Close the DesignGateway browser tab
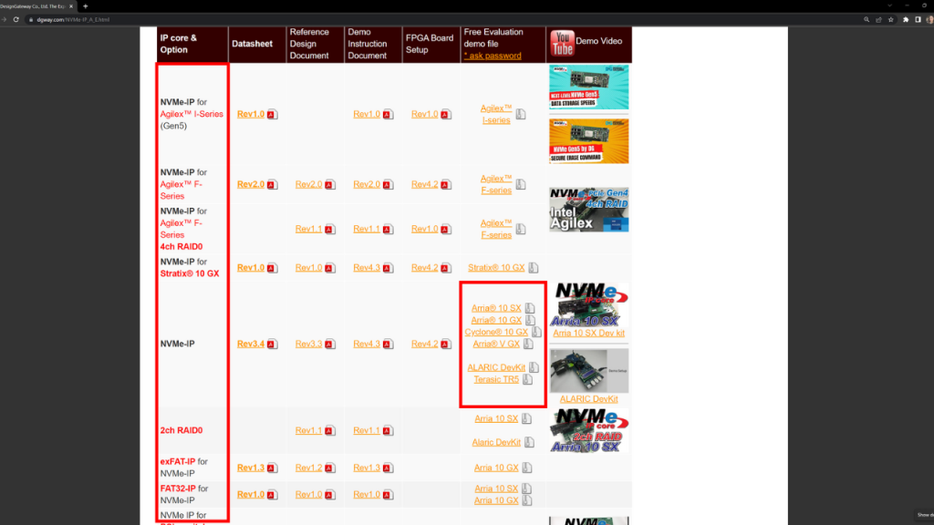The width and height of the screenshot is (934, 525). pos(71,6)
